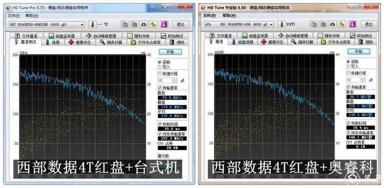Image resolution: width=384 pixels, height=188 pixels.
Task: Click 退出 button in HD Tune Pro 5.70
Action: pos(181,25)
